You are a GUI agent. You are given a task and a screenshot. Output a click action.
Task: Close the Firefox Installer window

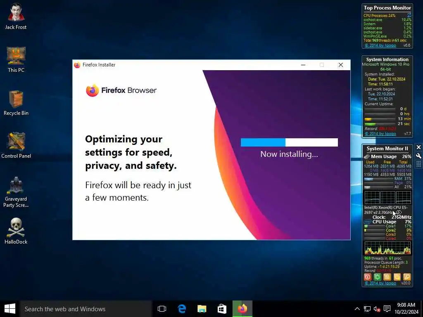[341, 65]
